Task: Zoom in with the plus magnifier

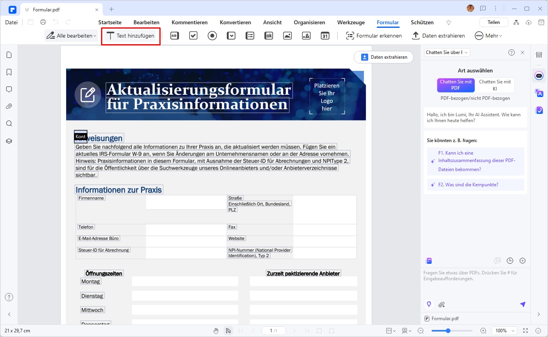Action: pyautogui.click(x=483, y=331)
